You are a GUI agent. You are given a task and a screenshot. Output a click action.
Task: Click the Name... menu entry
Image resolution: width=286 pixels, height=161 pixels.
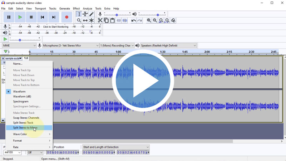click(x=18, y=64)
